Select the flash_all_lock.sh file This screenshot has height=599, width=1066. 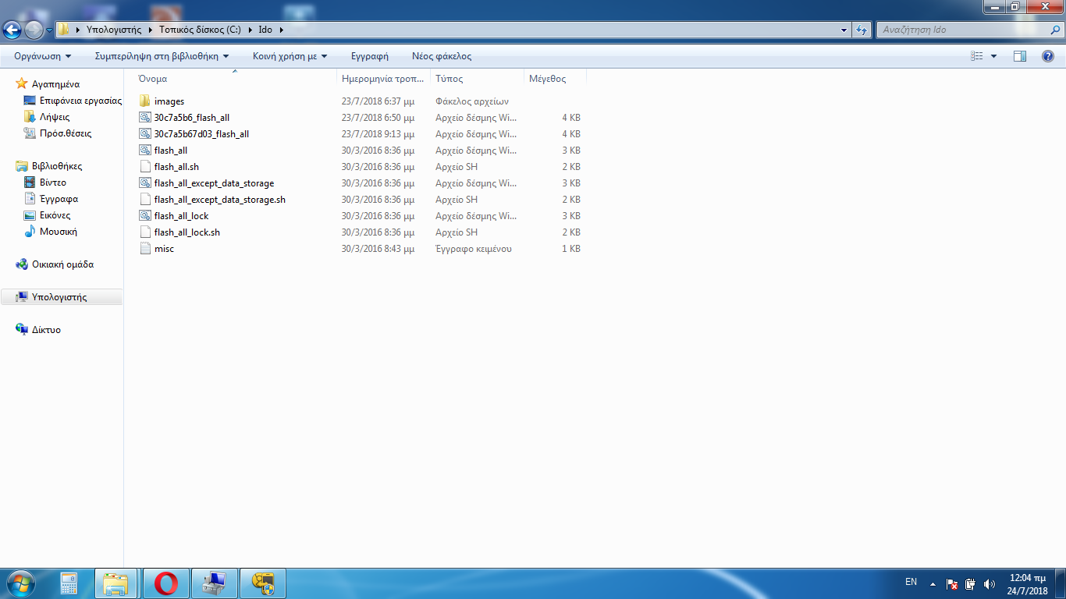click(187, 232)
